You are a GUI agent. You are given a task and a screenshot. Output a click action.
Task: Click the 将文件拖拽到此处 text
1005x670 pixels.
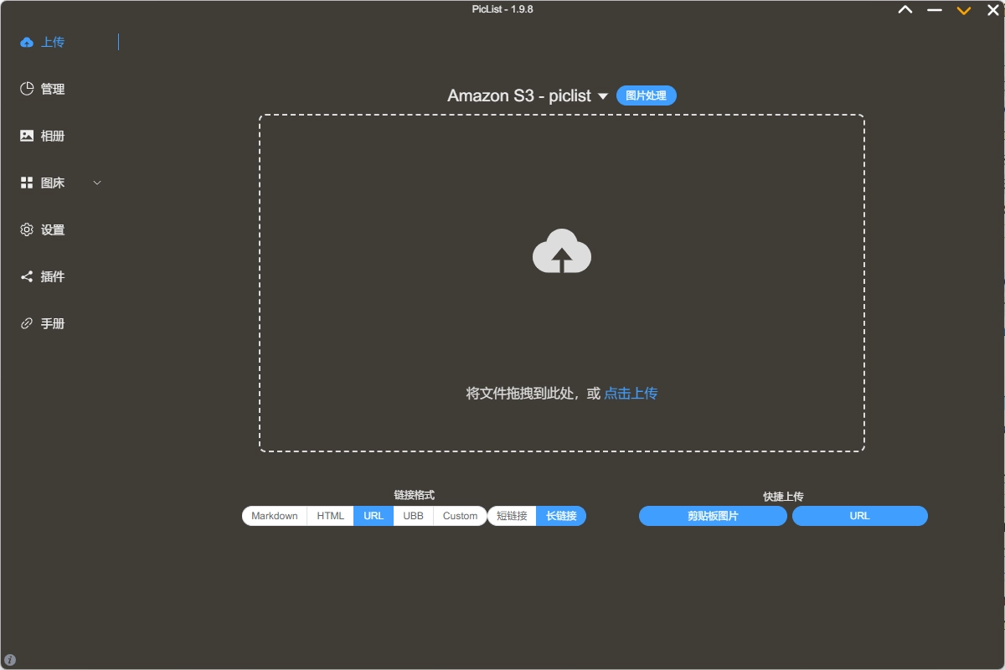520,393
